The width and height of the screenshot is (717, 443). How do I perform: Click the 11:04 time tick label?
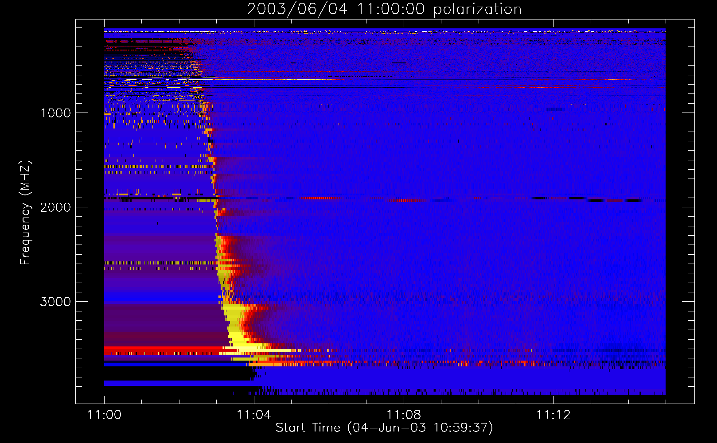[x=254, y=415]
